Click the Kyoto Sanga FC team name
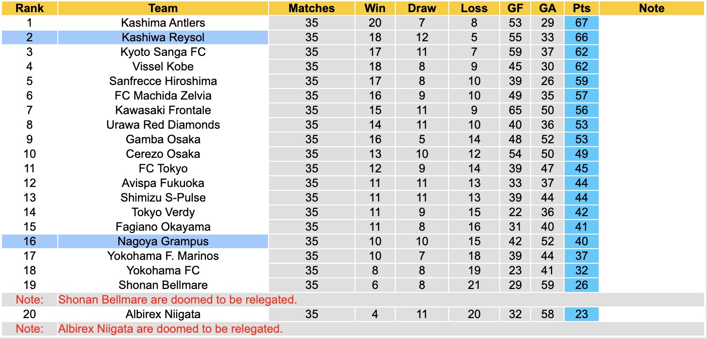 point(163,52)
